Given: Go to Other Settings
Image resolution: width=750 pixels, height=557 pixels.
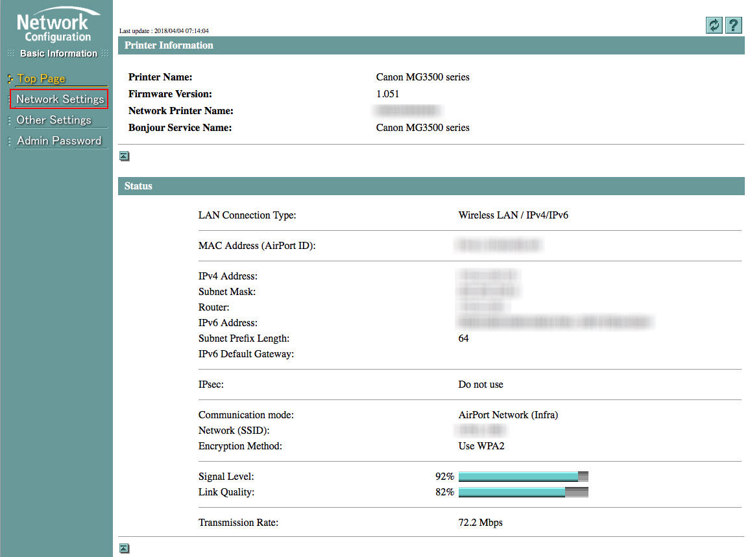Looking at the screenshot, I should tap(53, 120).
